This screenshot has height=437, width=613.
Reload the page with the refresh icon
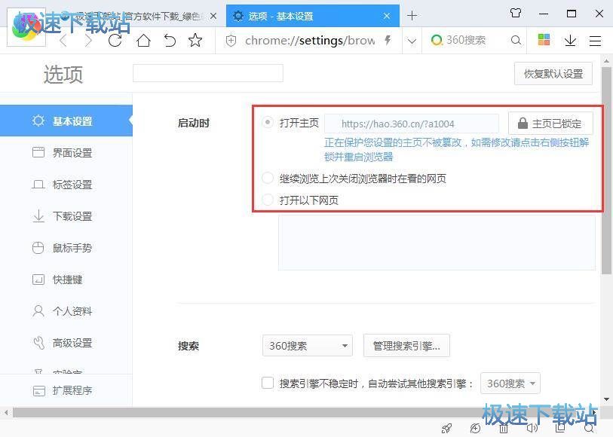(115, 41)
